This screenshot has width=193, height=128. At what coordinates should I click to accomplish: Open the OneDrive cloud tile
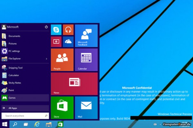click(68, 42)
